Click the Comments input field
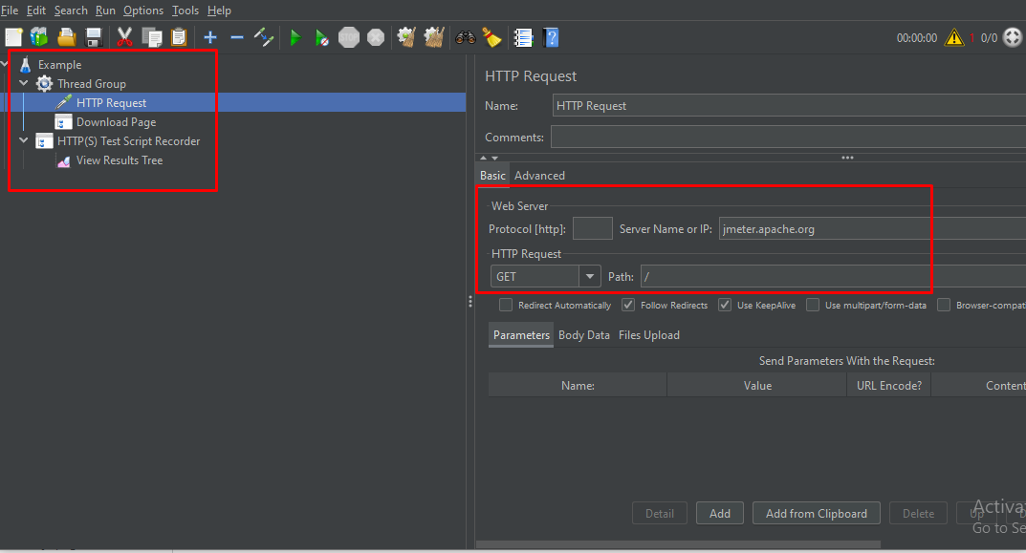 (788, 137)
